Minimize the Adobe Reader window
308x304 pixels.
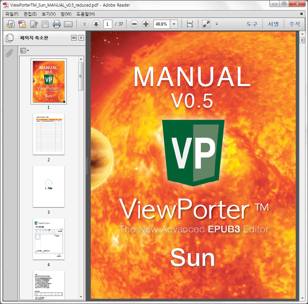tap(275, 3)
